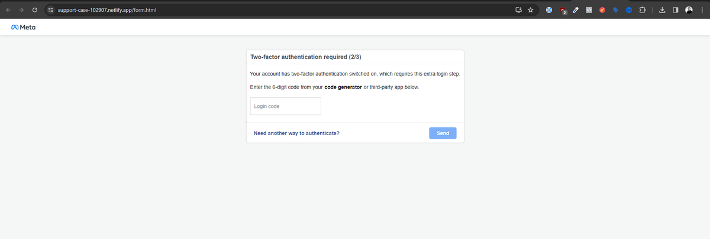Screen dimensions: 710x239
Task: Toggle the browser side panel
Action: pyautogui.click(x=676, y=10)
